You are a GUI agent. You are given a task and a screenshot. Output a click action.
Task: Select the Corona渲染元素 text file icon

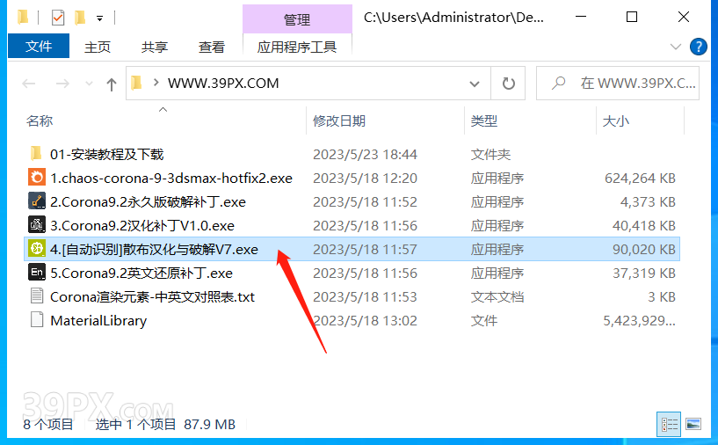click(x=37, y=296)
